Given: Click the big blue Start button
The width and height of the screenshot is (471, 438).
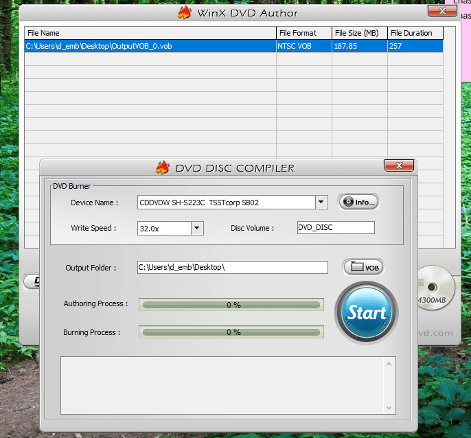Looking at the screenshot, I should 367,313.
